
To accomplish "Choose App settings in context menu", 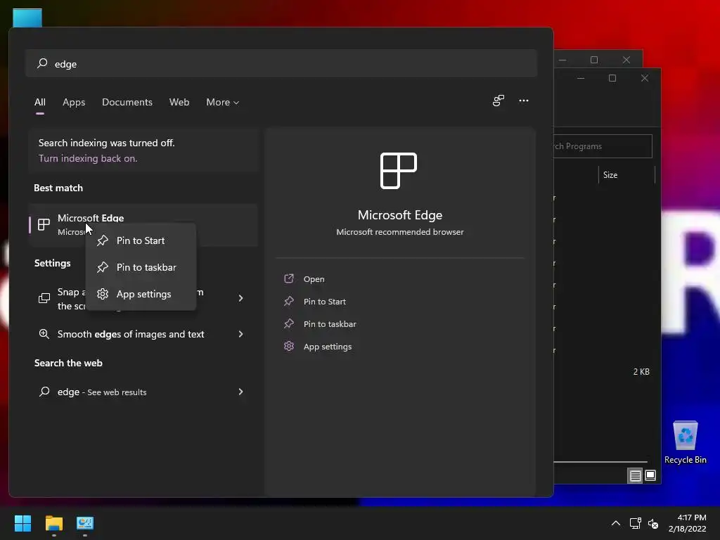I will click(x=141, y=294).
